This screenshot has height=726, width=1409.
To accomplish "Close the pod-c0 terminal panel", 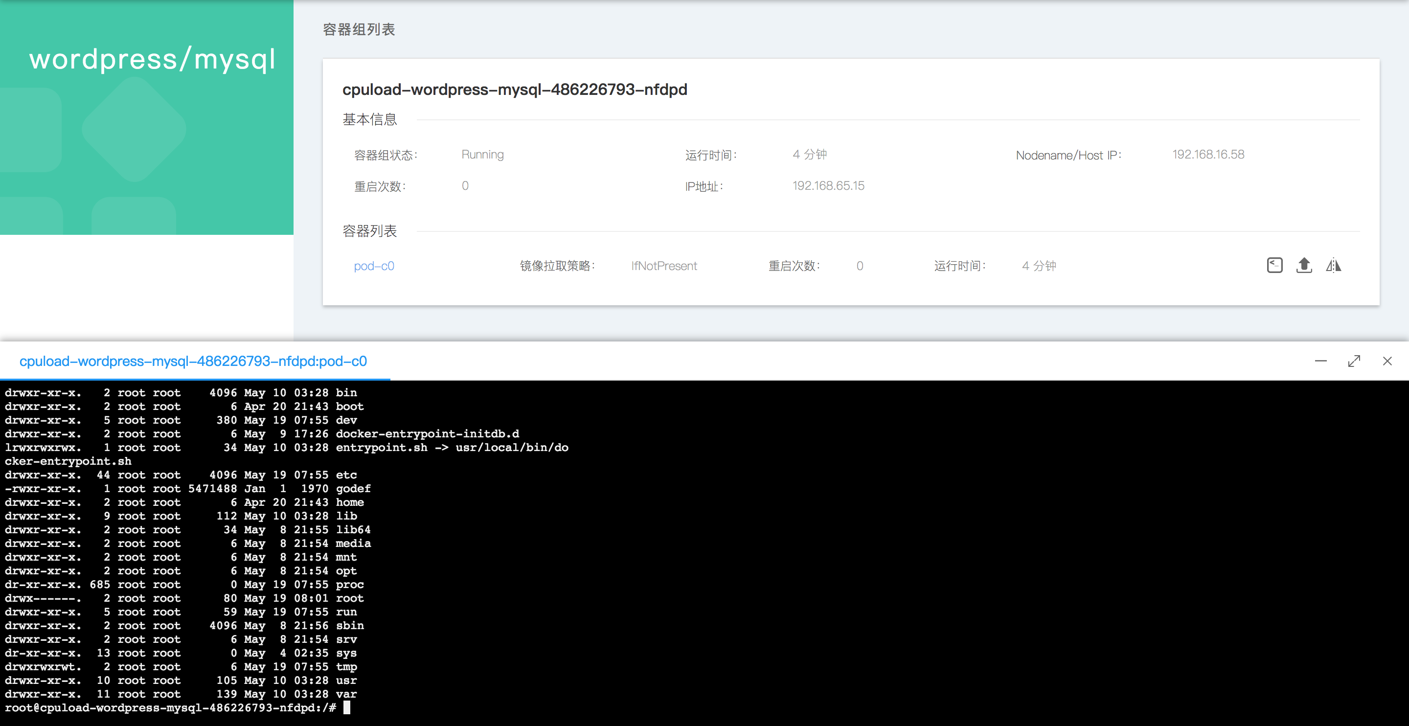I will point(1387,361).
